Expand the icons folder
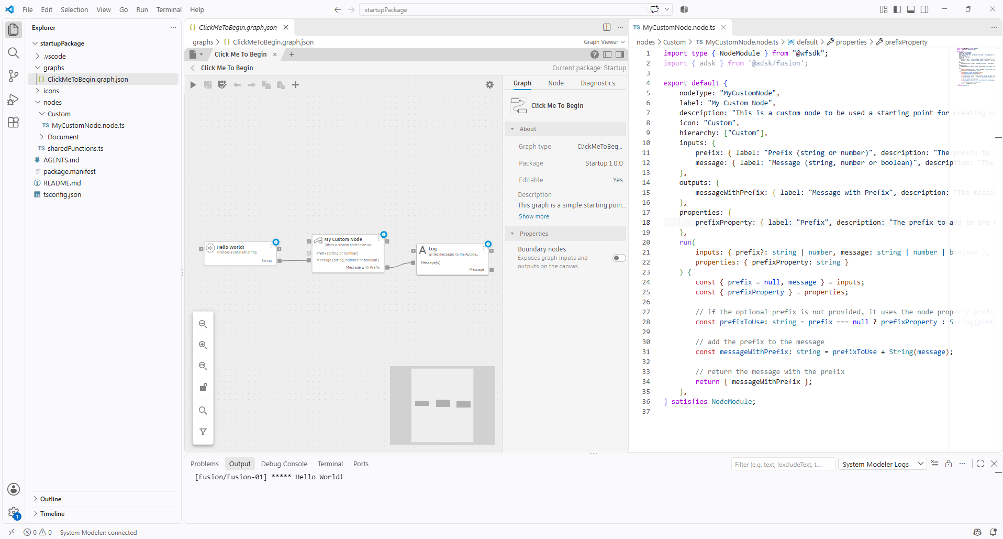Viewport: 1003px width, 539px height. point(51,91)
